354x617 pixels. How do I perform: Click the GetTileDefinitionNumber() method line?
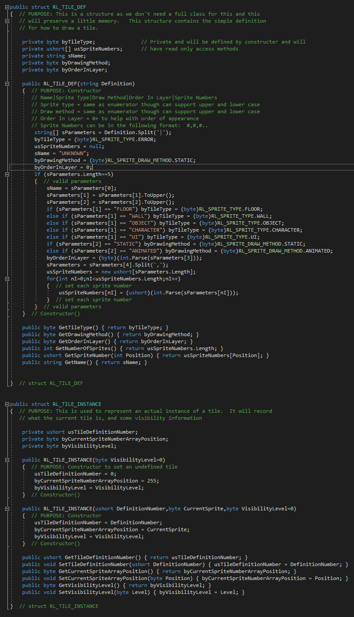click(135, 557)
